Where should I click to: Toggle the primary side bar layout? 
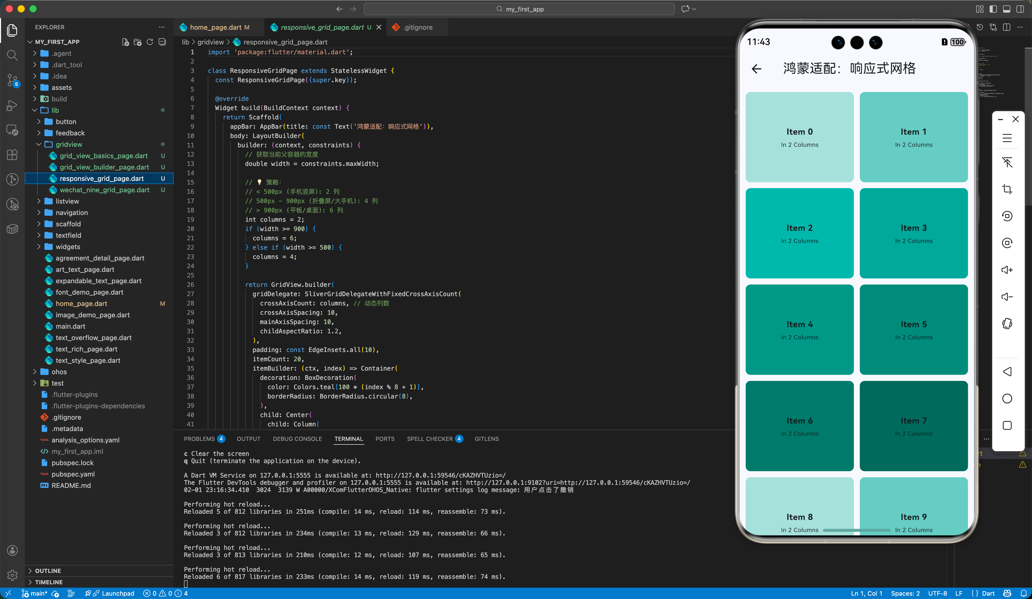993,9
